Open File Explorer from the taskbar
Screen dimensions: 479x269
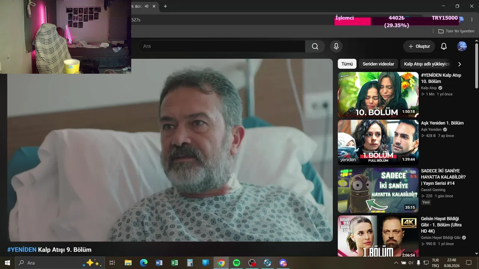point(128,263)
